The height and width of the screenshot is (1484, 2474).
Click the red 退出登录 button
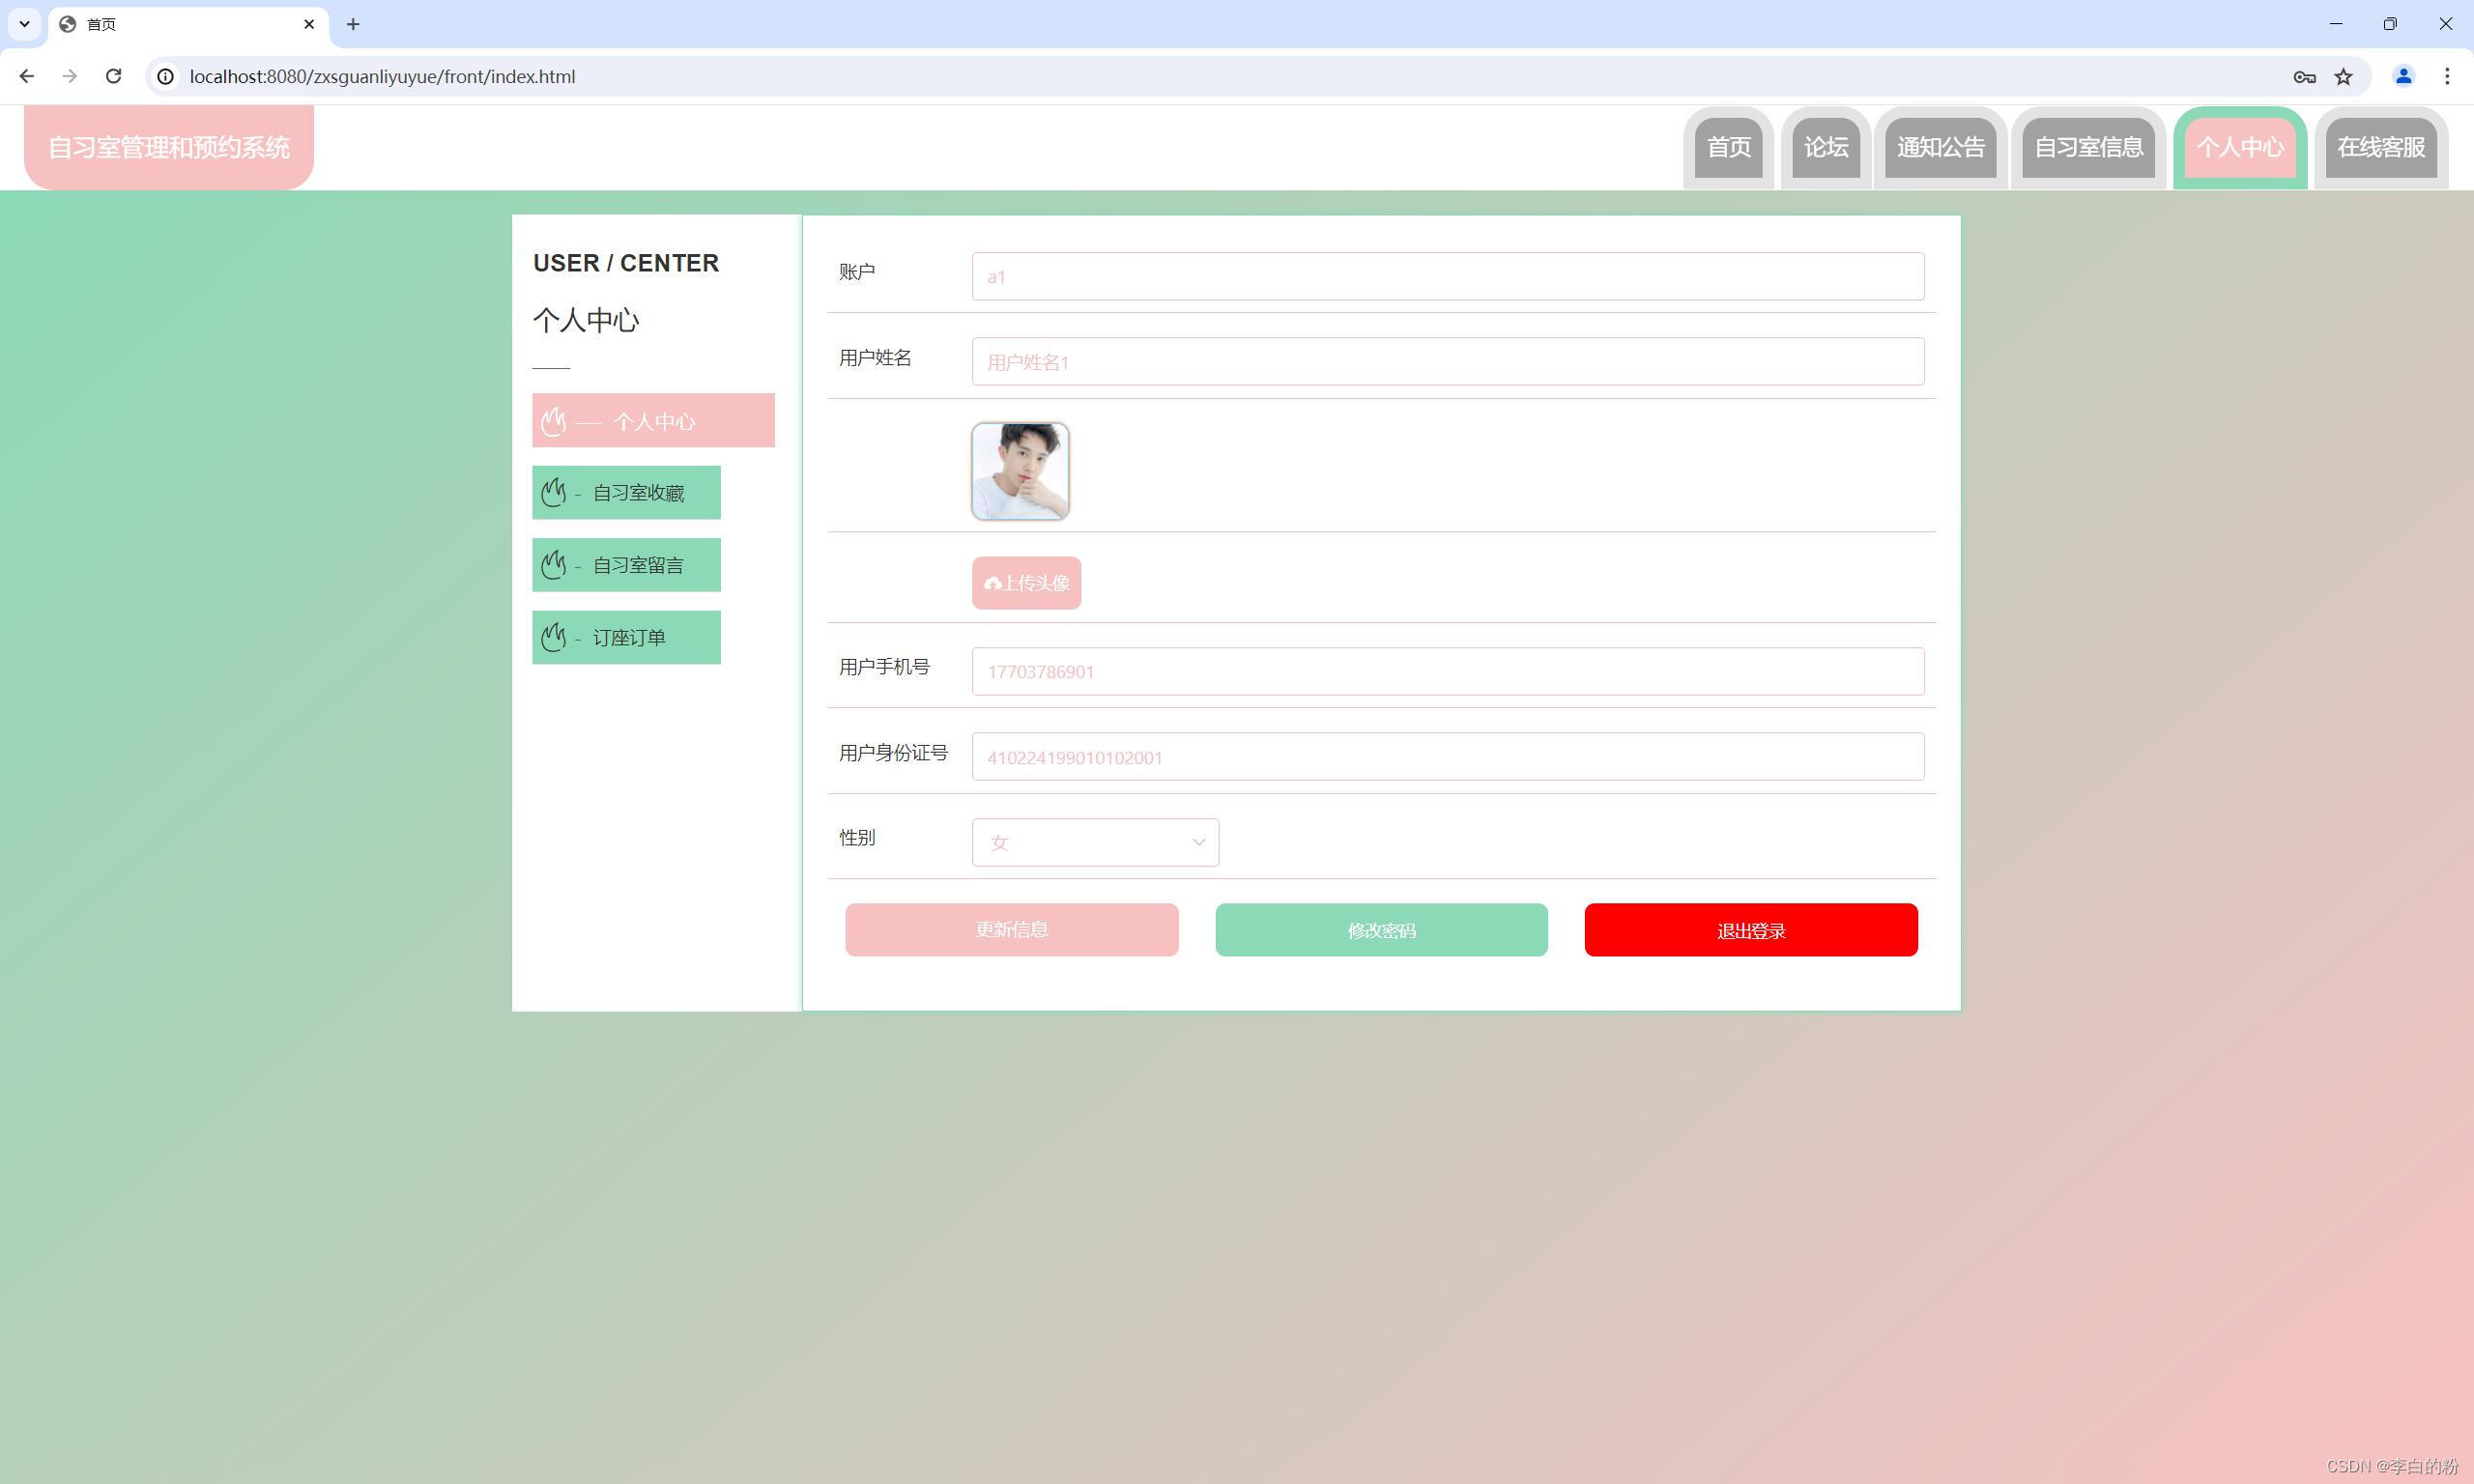1750,930
